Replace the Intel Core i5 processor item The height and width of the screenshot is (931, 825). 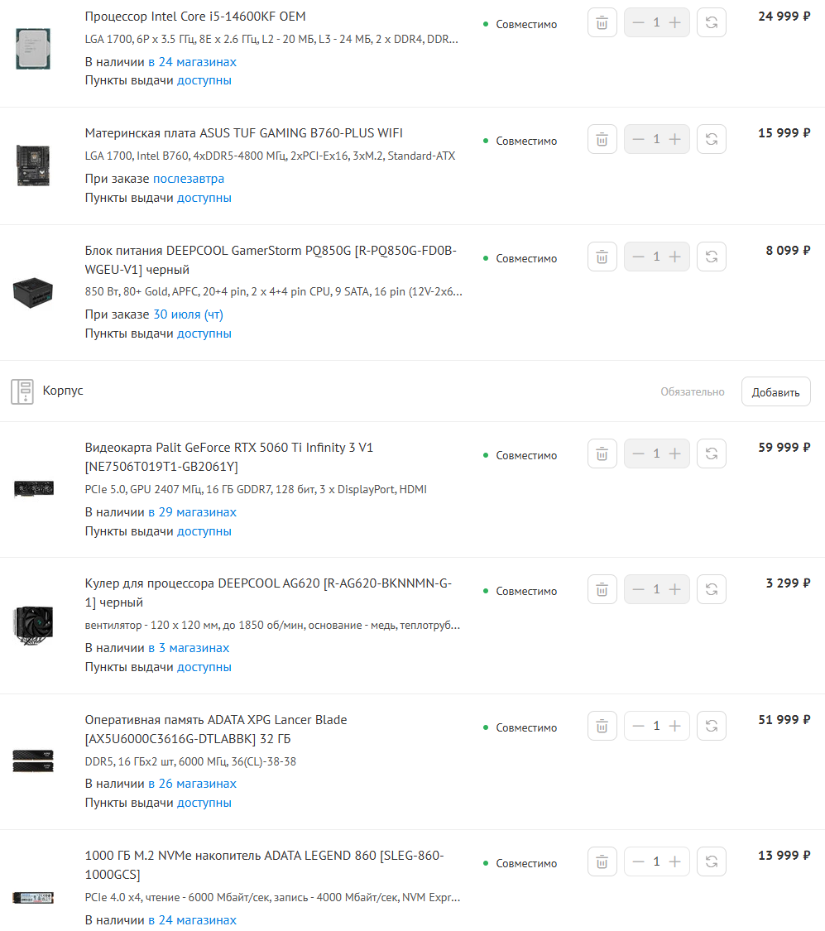711,22
